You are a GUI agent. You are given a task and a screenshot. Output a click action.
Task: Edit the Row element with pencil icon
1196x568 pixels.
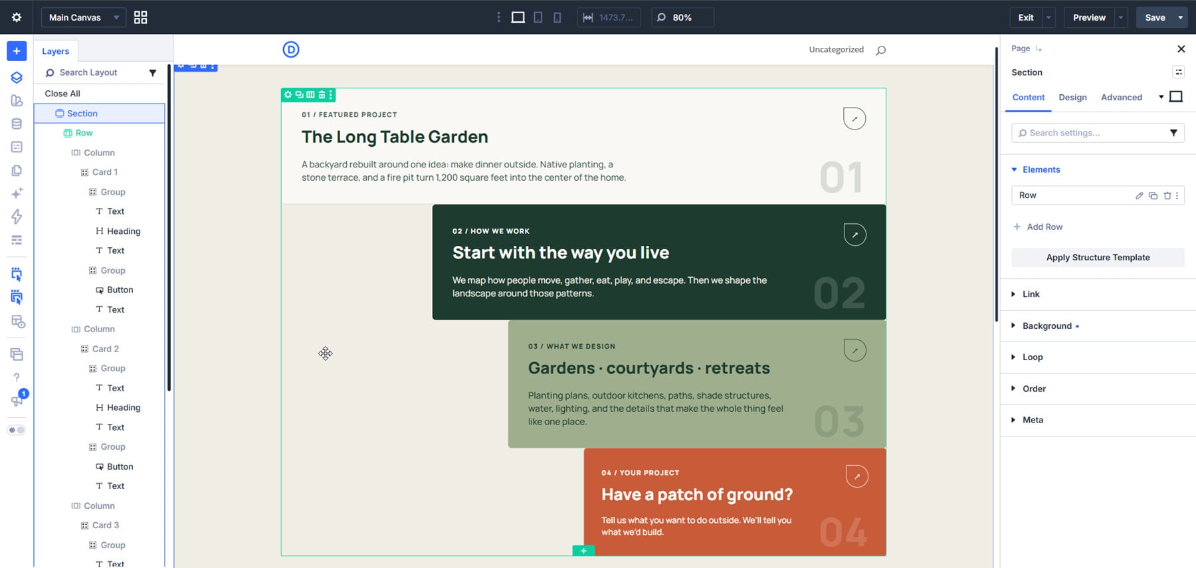click(x=1139, y=195)
